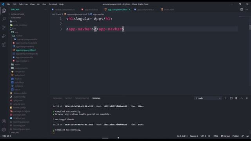Open notifications bell in status bar

click(247, 136)
